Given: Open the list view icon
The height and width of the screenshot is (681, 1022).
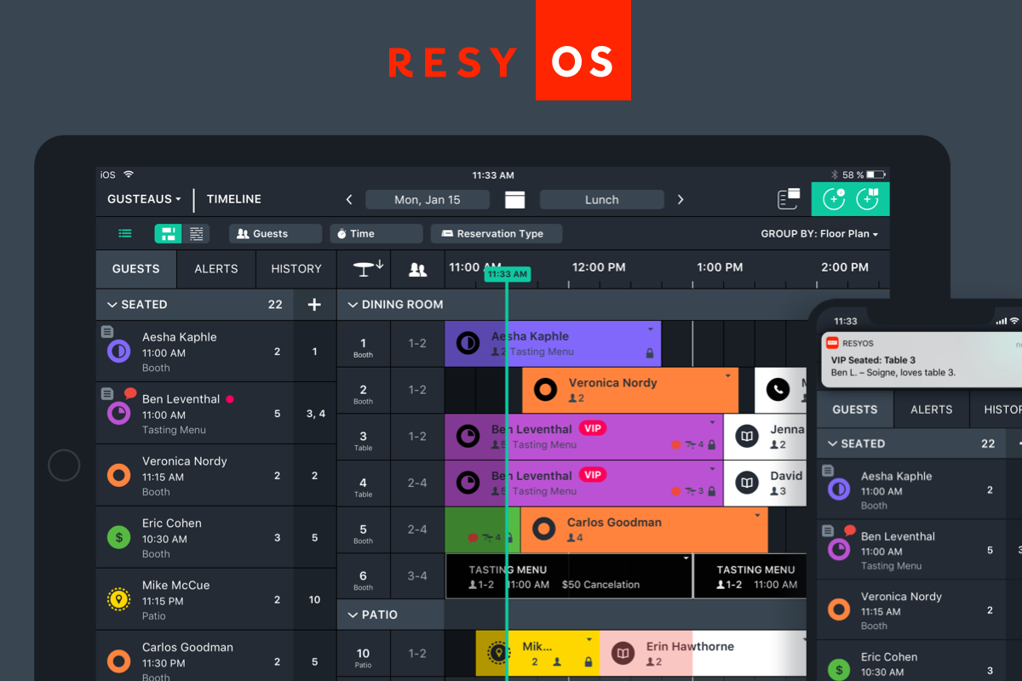Looking at the screenshot, I should (x=125, y=233).
